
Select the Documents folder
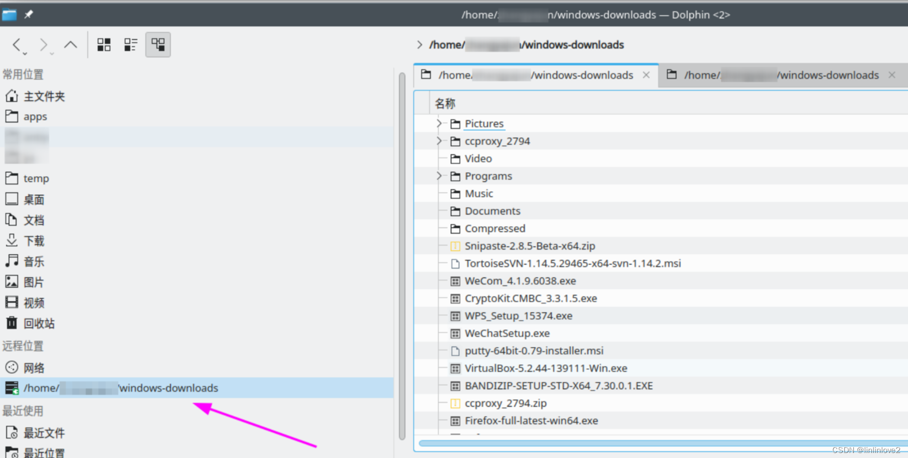click(493, 211)
